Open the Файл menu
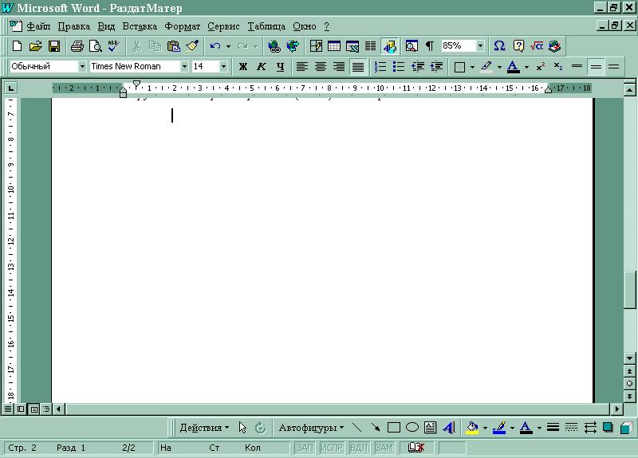The width and height of the screenshot is (638, 458). coord(38,26)
